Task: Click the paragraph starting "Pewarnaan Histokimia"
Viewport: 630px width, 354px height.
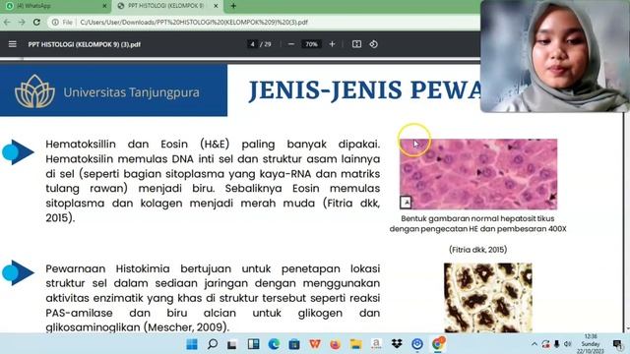Action: point(213,297)
